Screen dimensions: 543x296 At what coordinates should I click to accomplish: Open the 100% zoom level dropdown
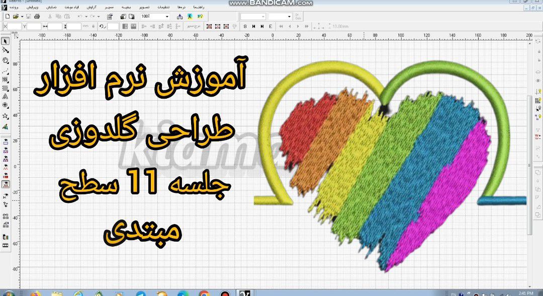coord(167,17)
